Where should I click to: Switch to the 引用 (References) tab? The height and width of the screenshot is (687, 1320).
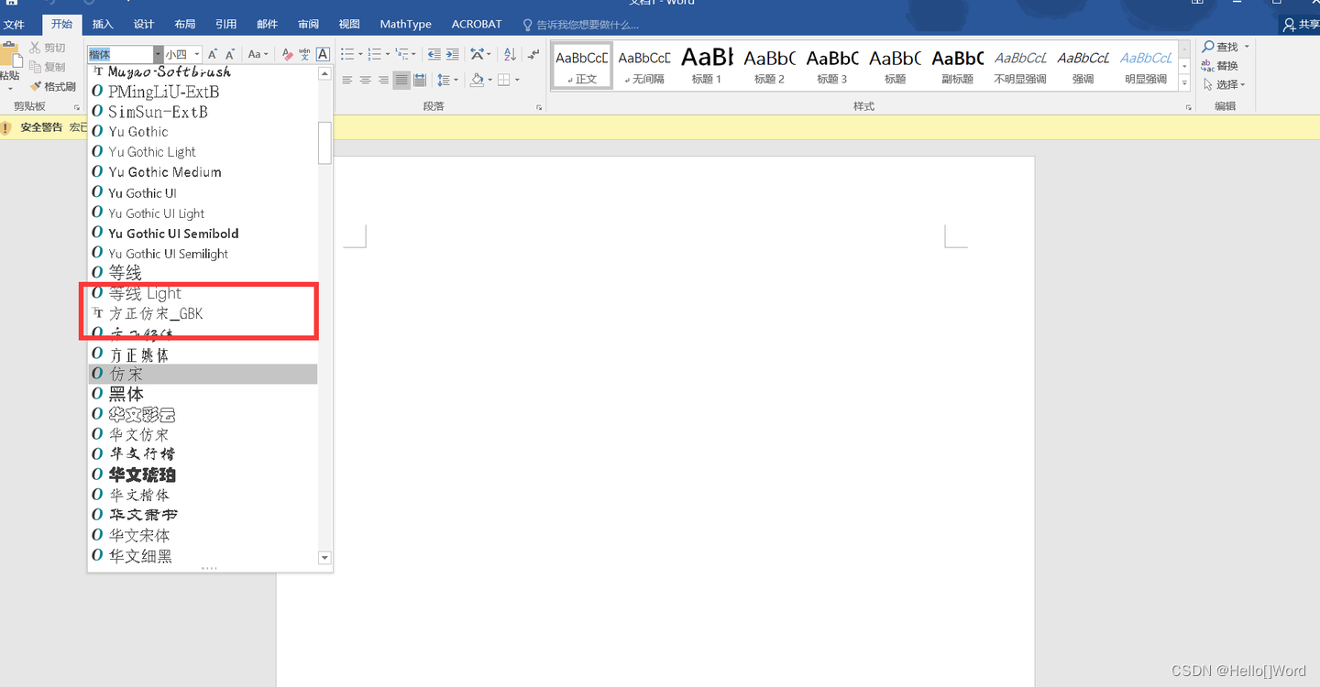[x=225, y=25]
